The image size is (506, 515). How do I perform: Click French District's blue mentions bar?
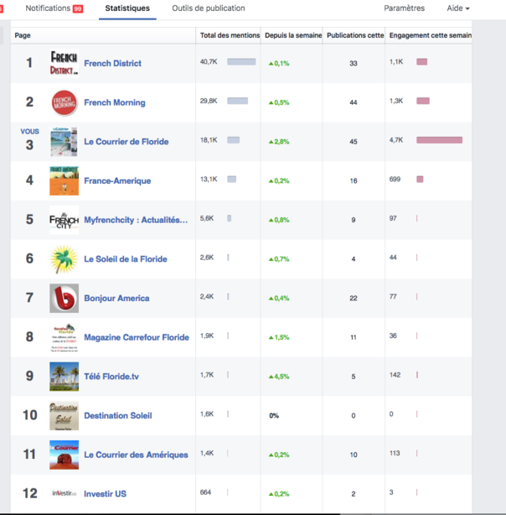pos(241,62)
